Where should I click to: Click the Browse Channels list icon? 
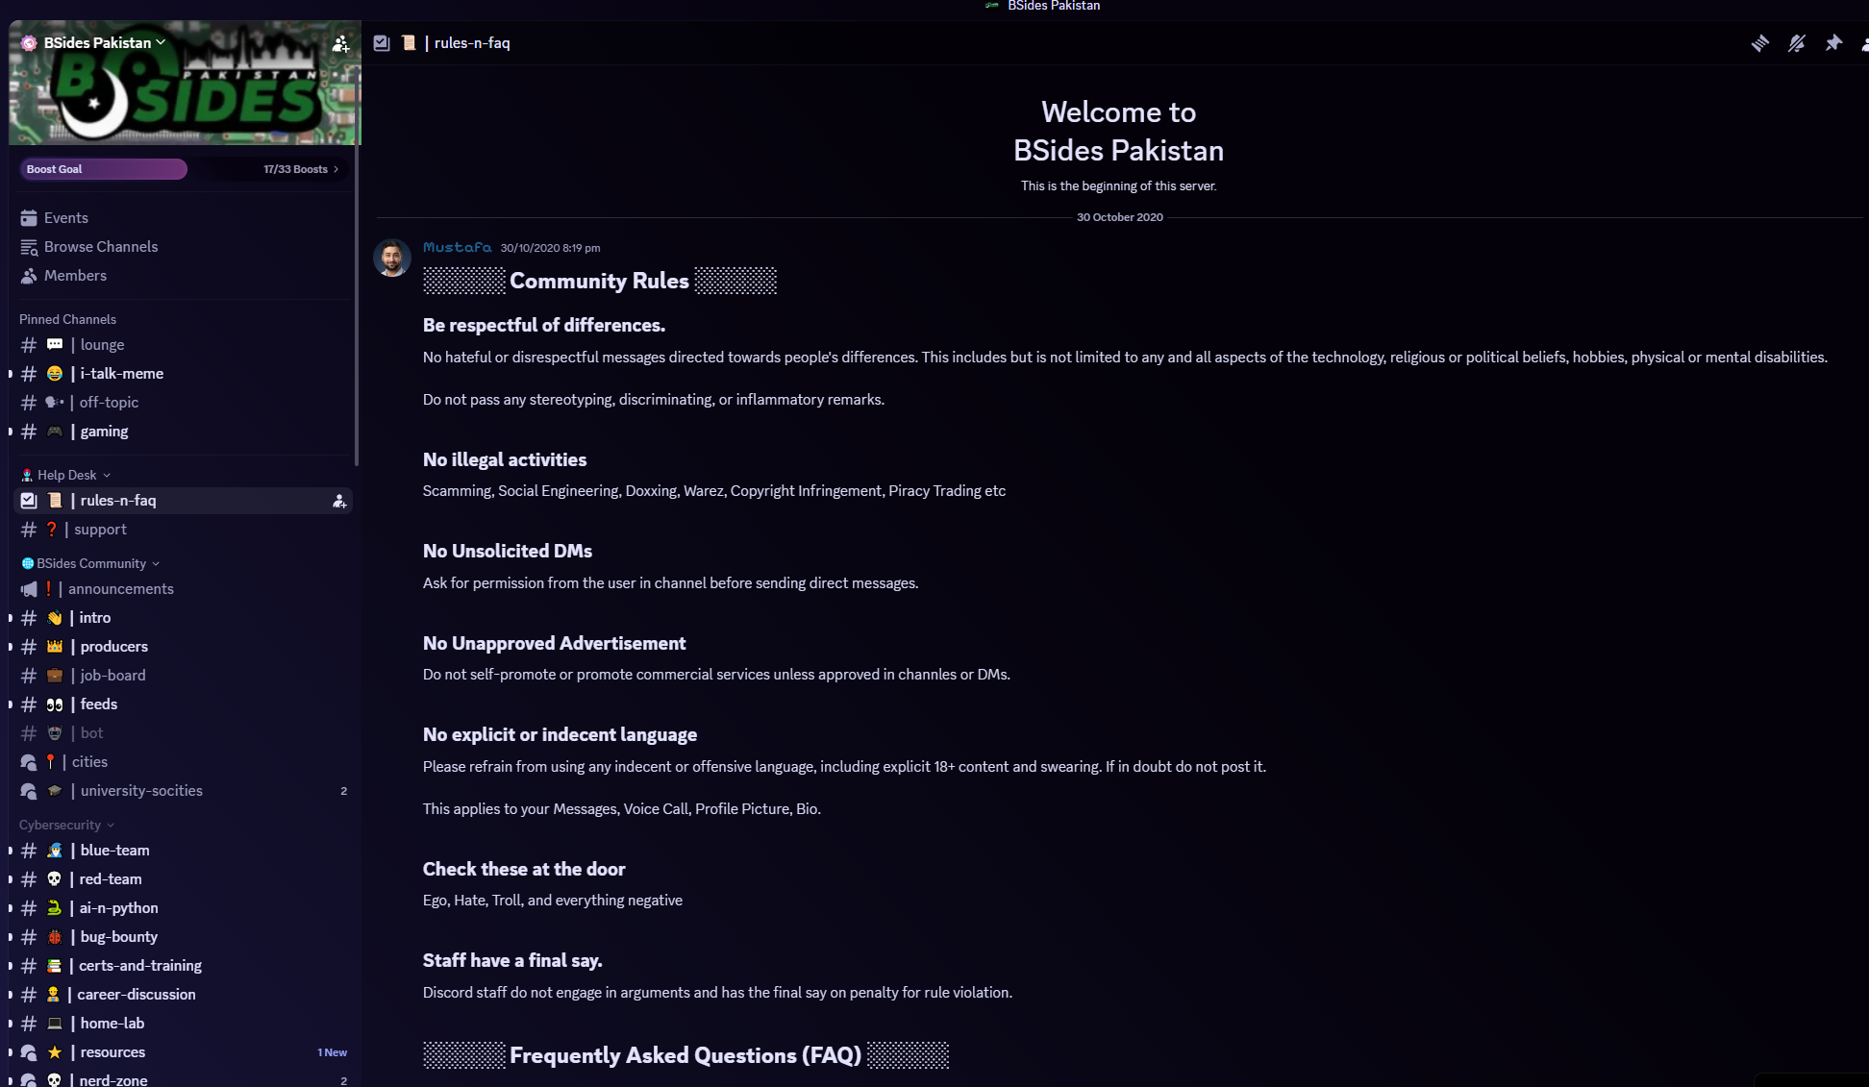coord(29,247)
